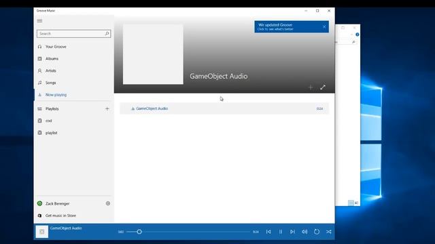The width and height of the screenshot is (435, 244).
Task: Click the large album art thumbnail
Action: coord(153,54)
